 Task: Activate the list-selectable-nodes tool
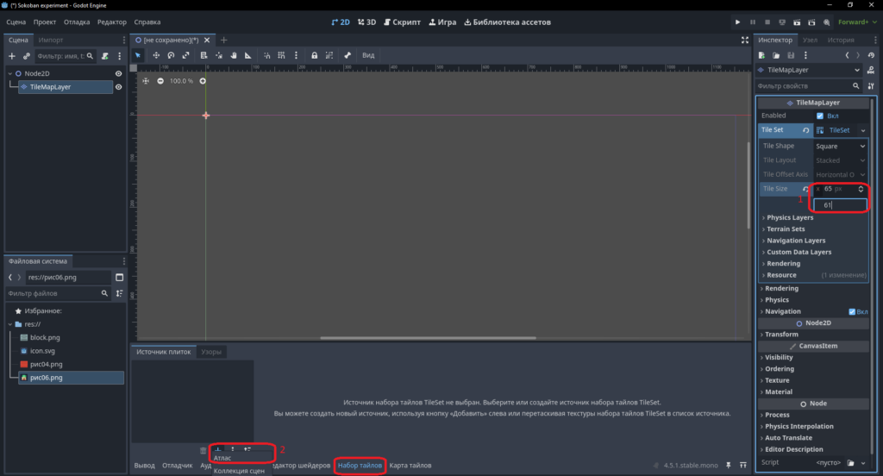(x=204, y=55)
